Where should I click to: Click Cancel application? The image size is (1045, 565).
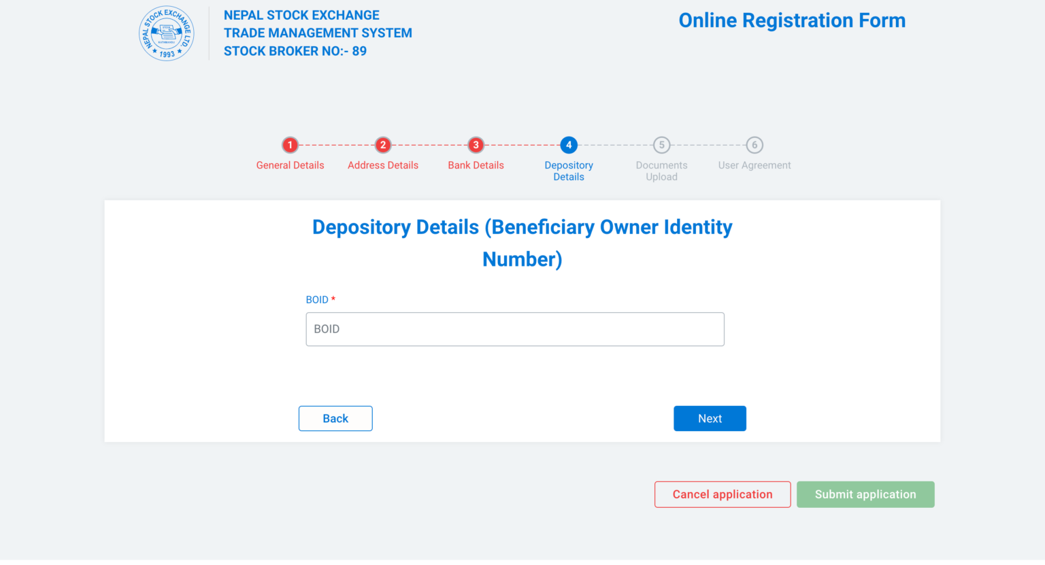coord(722,494)
